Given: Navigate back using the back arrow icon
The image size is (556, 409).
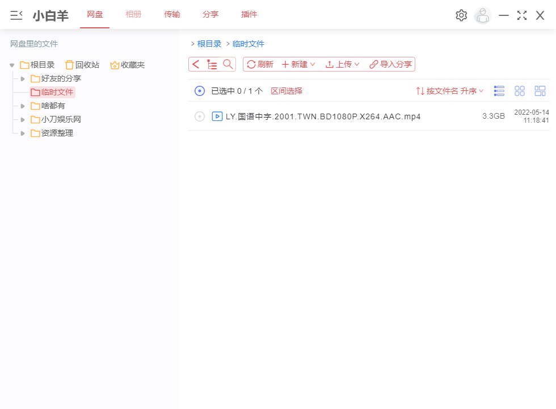Looking at the screenshot, I should coord(196,64).
